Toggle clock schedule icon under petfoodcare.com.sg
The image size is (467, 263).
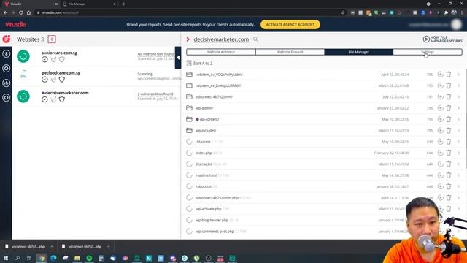pos(45,80)
